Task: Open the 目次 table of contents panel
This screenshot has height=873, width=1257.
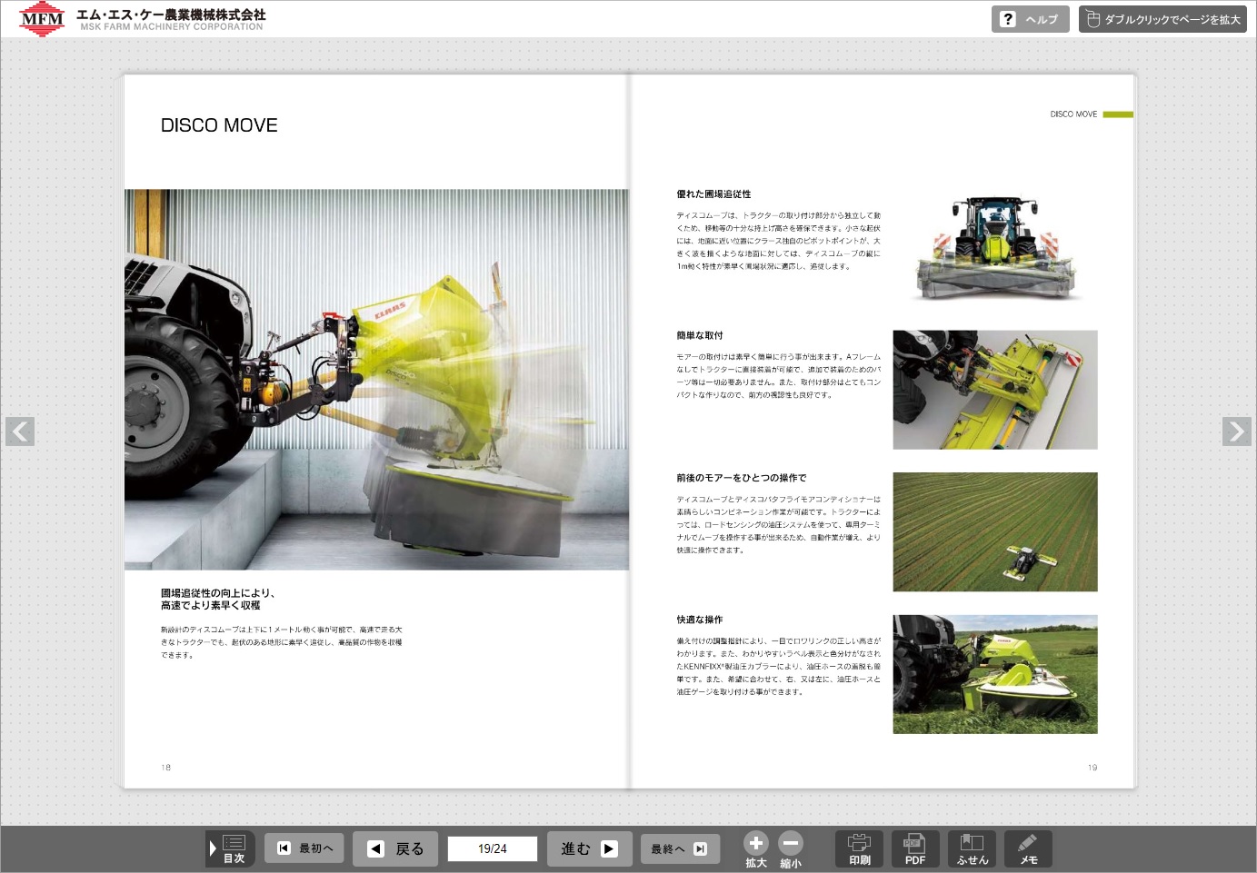Action: pyautogui.click(x=231, y=848)
